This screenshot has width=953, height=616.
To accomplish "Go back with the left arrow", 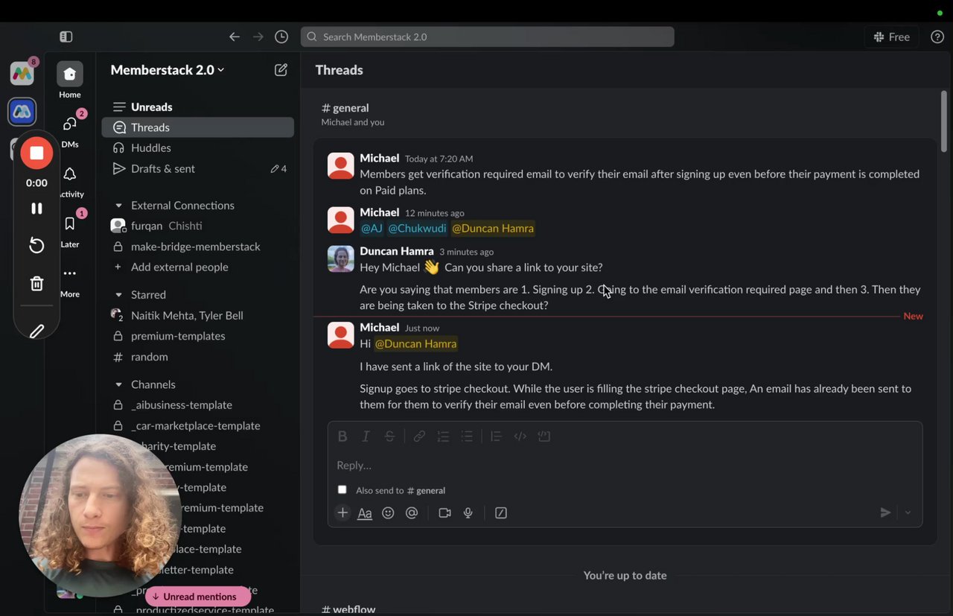I will pyautogui.click(x=235, y=36).
